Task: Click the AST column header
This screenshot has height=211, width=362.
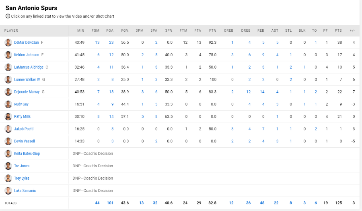Action: click(275, 30)
